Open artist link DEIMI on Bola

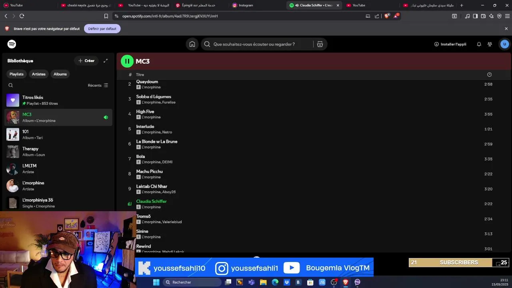(x=168, y=162)
